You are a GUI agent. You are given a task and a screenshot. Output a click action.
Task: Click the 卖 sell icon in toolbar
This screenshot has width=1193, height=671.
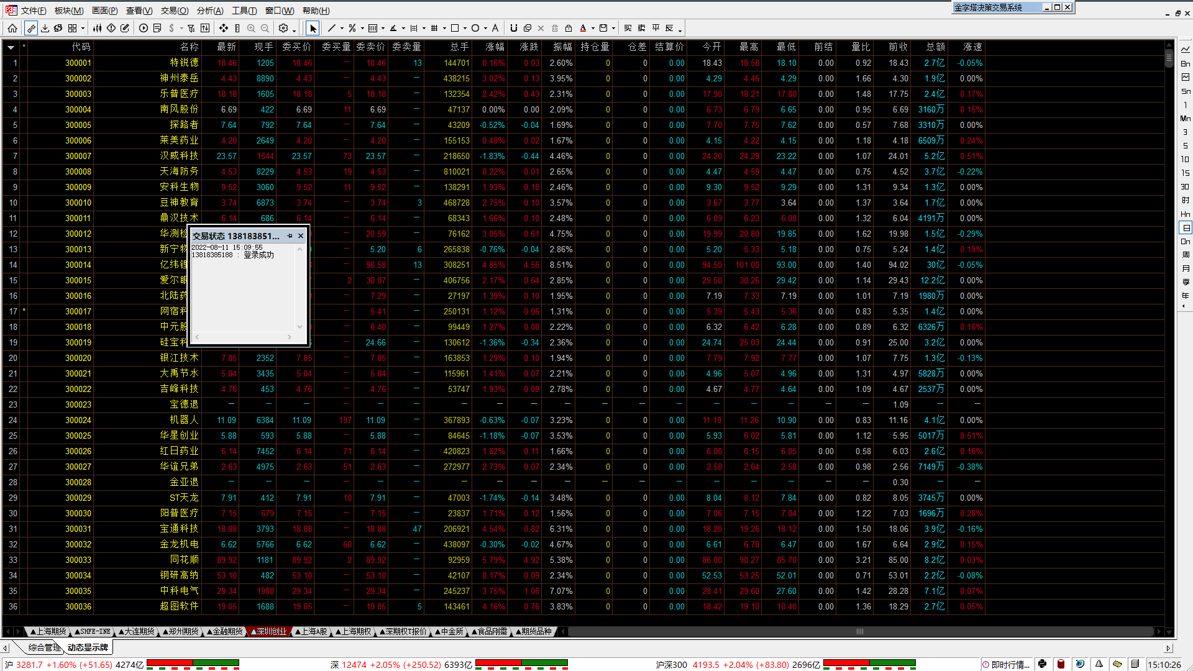(x=642, y=28)
